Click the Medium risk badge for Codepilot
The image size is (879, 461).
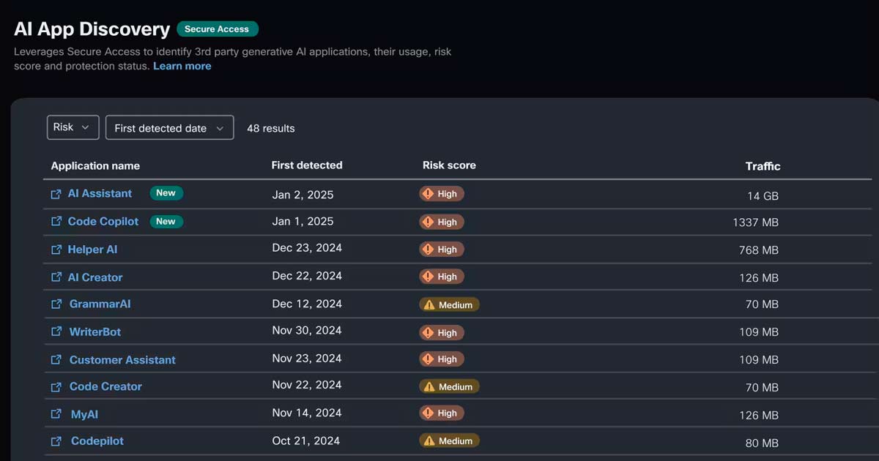coord(449,441)
